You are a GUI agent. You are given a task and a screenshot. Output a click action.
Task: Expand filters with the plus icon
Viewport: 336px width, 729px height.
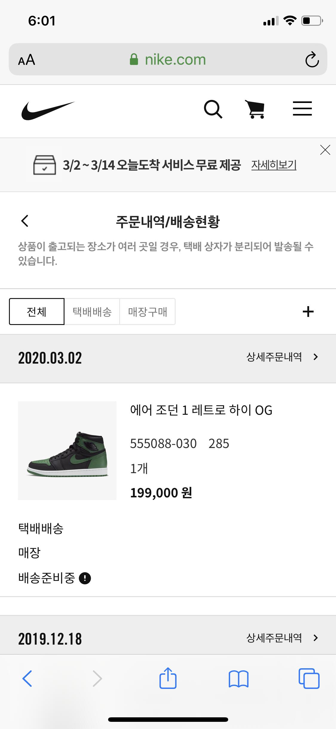pyautogui.click(x=308, y=312)
